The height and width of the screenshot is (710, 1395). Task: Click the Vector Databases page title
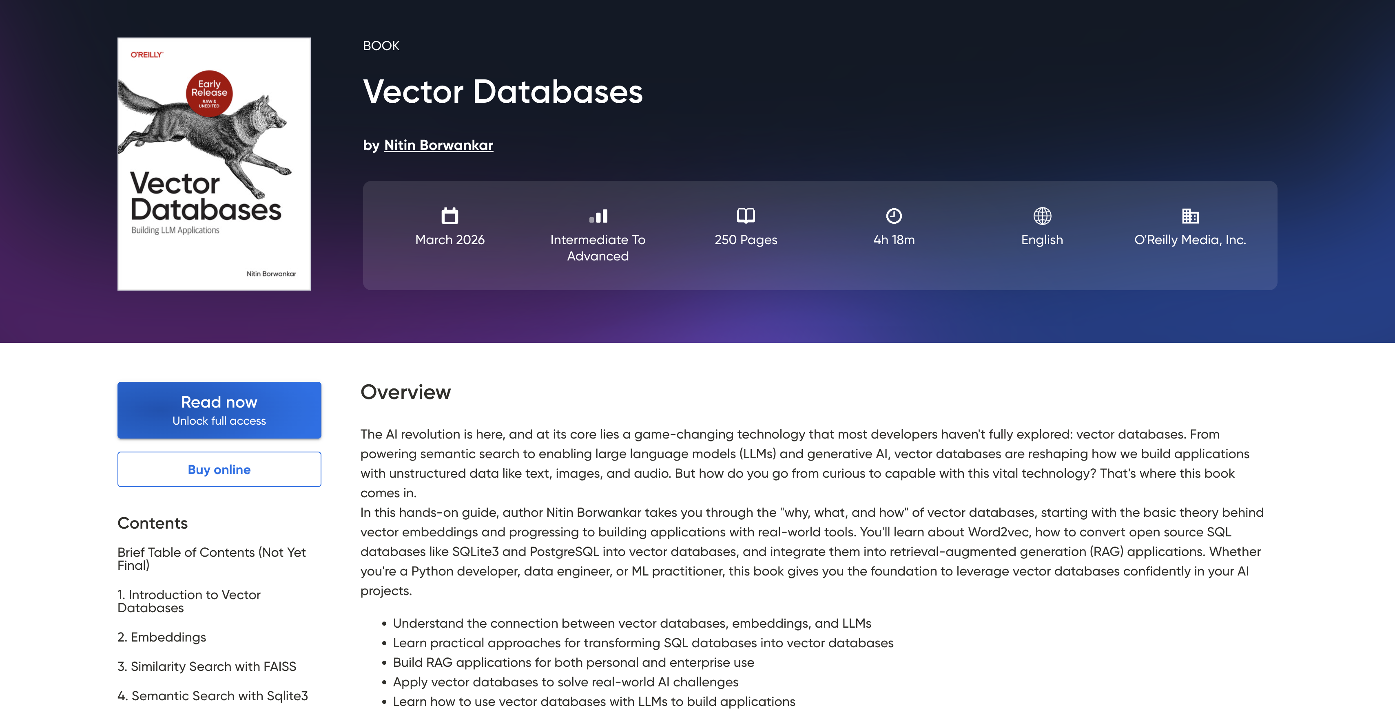click(x=503, y=91)
